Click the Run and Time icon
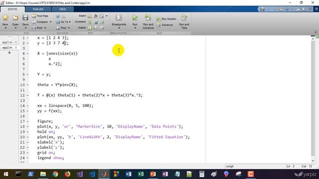Image resolution: width=319 pixels, height=179 pixels. 184,18
